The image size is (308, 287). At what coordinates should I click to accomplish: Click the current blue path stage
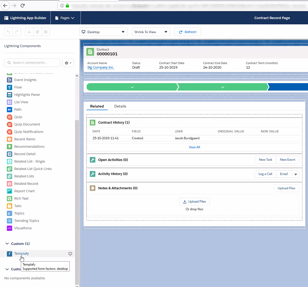coord(288,87)
